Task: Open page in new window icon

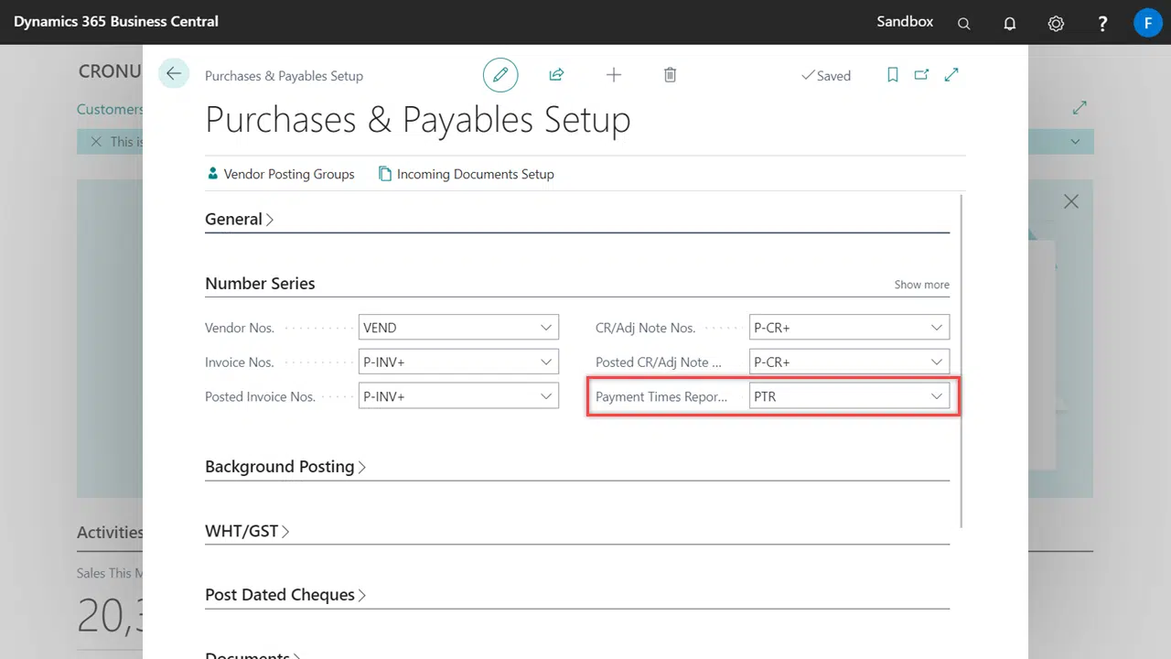Action: (x=921, y=75)
